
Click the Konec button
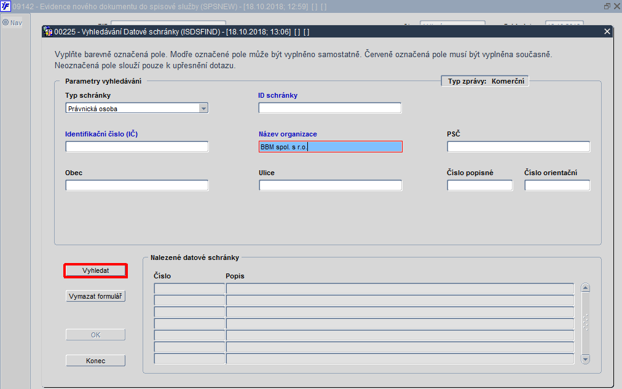tap(95, 361)
